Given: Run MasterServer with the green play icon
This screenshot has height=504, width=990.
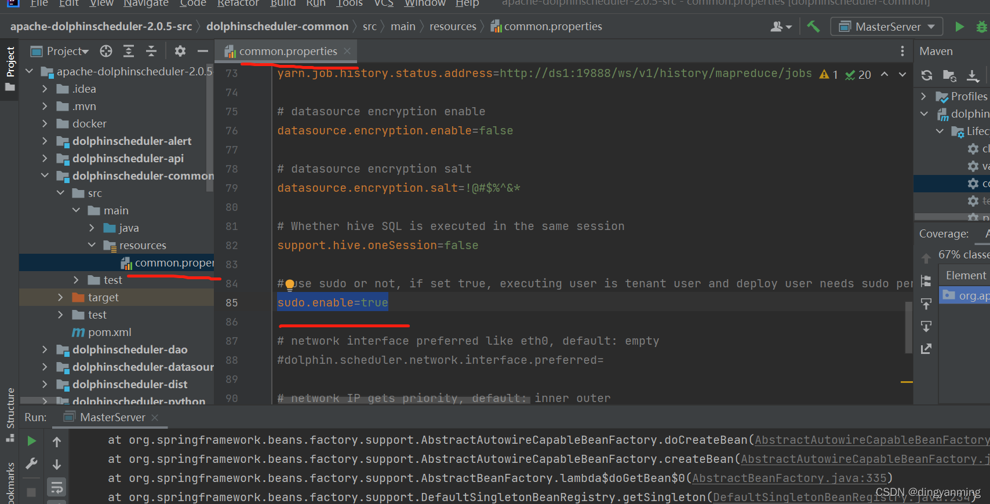Looking at the screenshot, I should (959, 27).
